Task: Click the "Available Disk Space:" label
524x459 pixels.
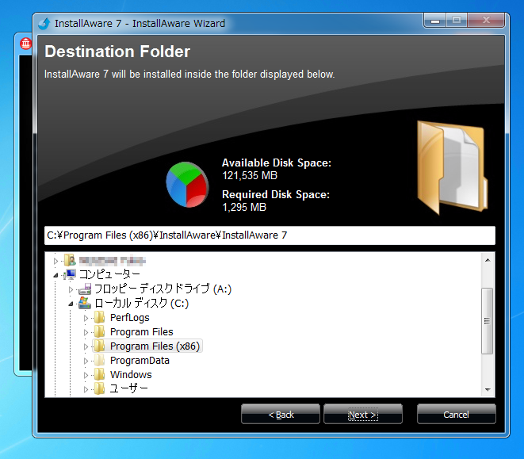Action: click(x=277, y=163)
